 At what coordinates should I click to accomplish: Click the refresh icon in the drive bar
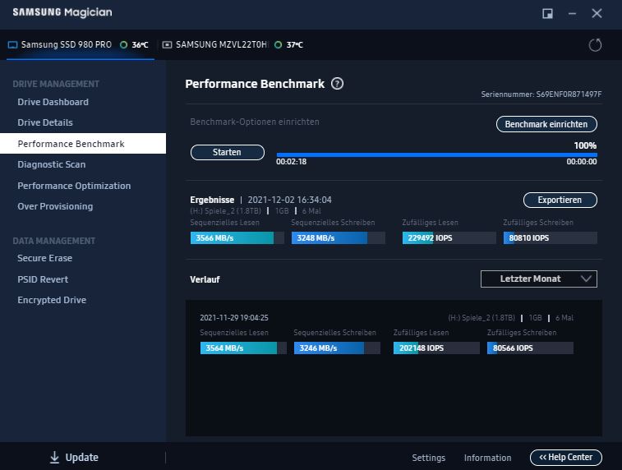pos(595,45)
